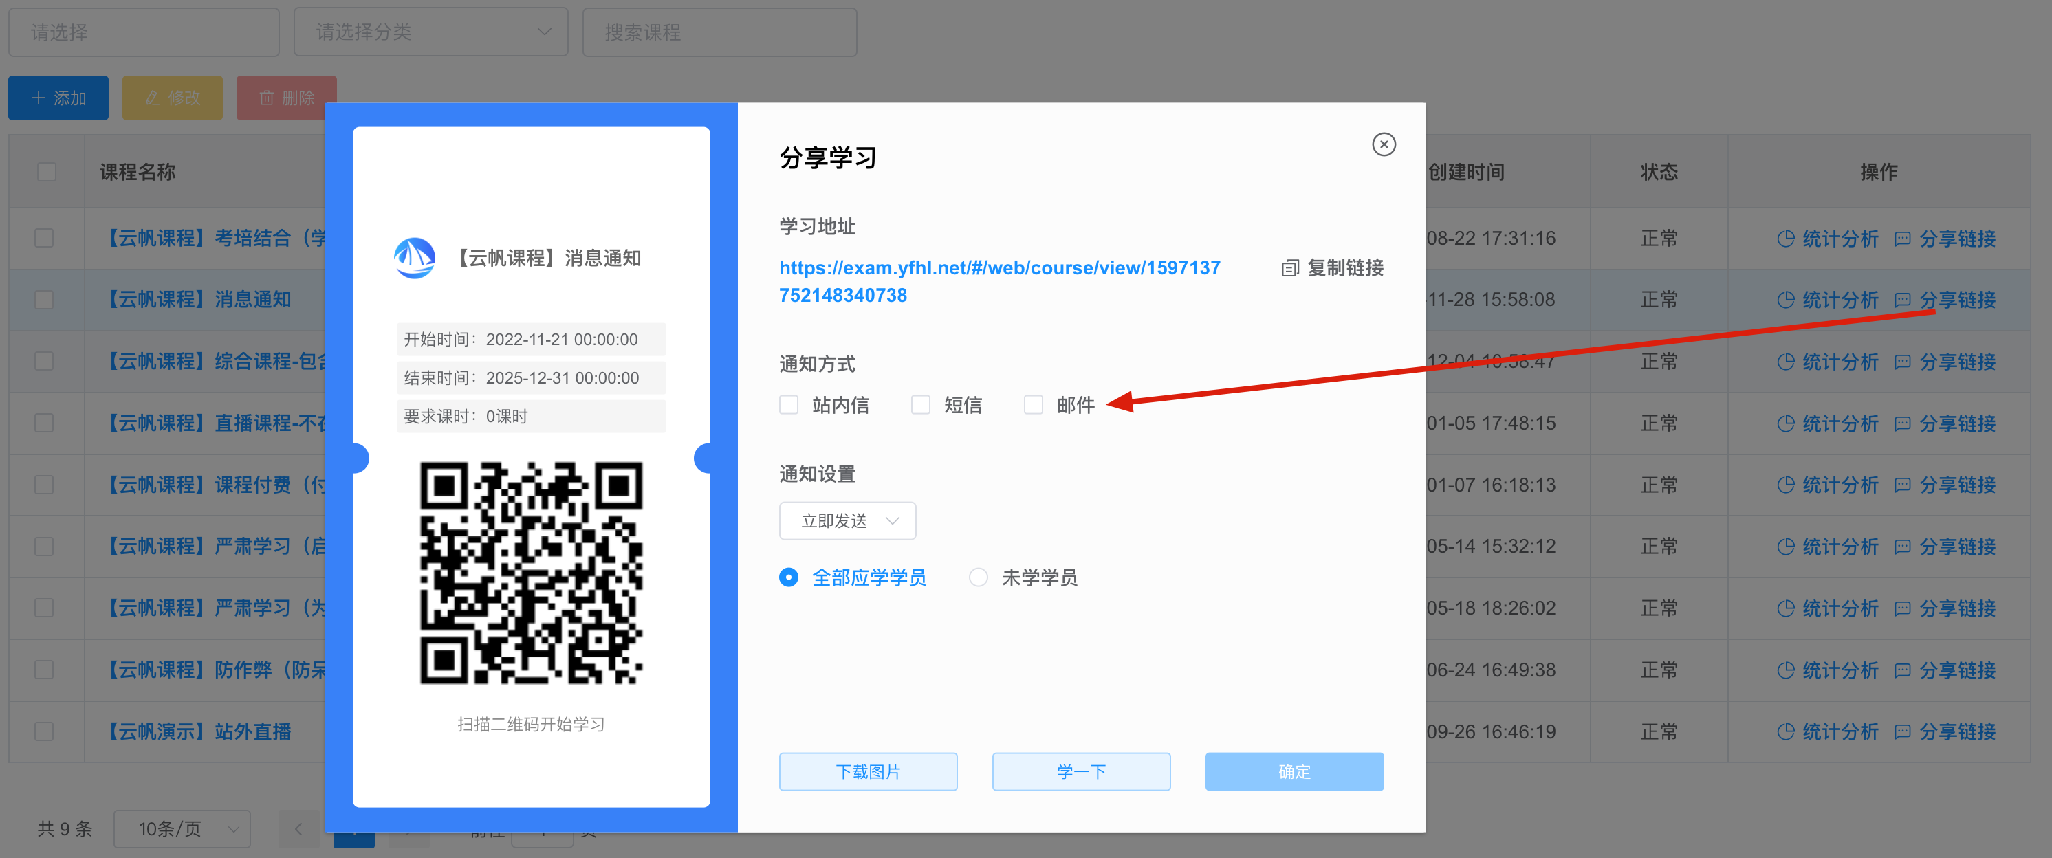Open the 请选择分类 dropdown
2052x858 pixels.
point(431,33)
